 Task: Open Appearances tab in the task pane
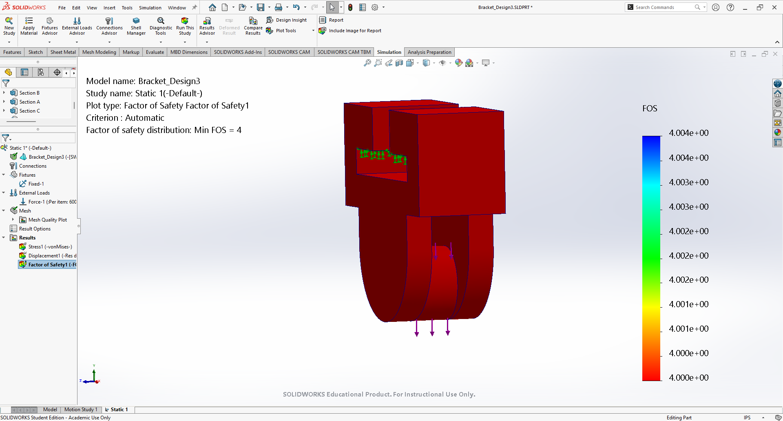tap(778, 132)
